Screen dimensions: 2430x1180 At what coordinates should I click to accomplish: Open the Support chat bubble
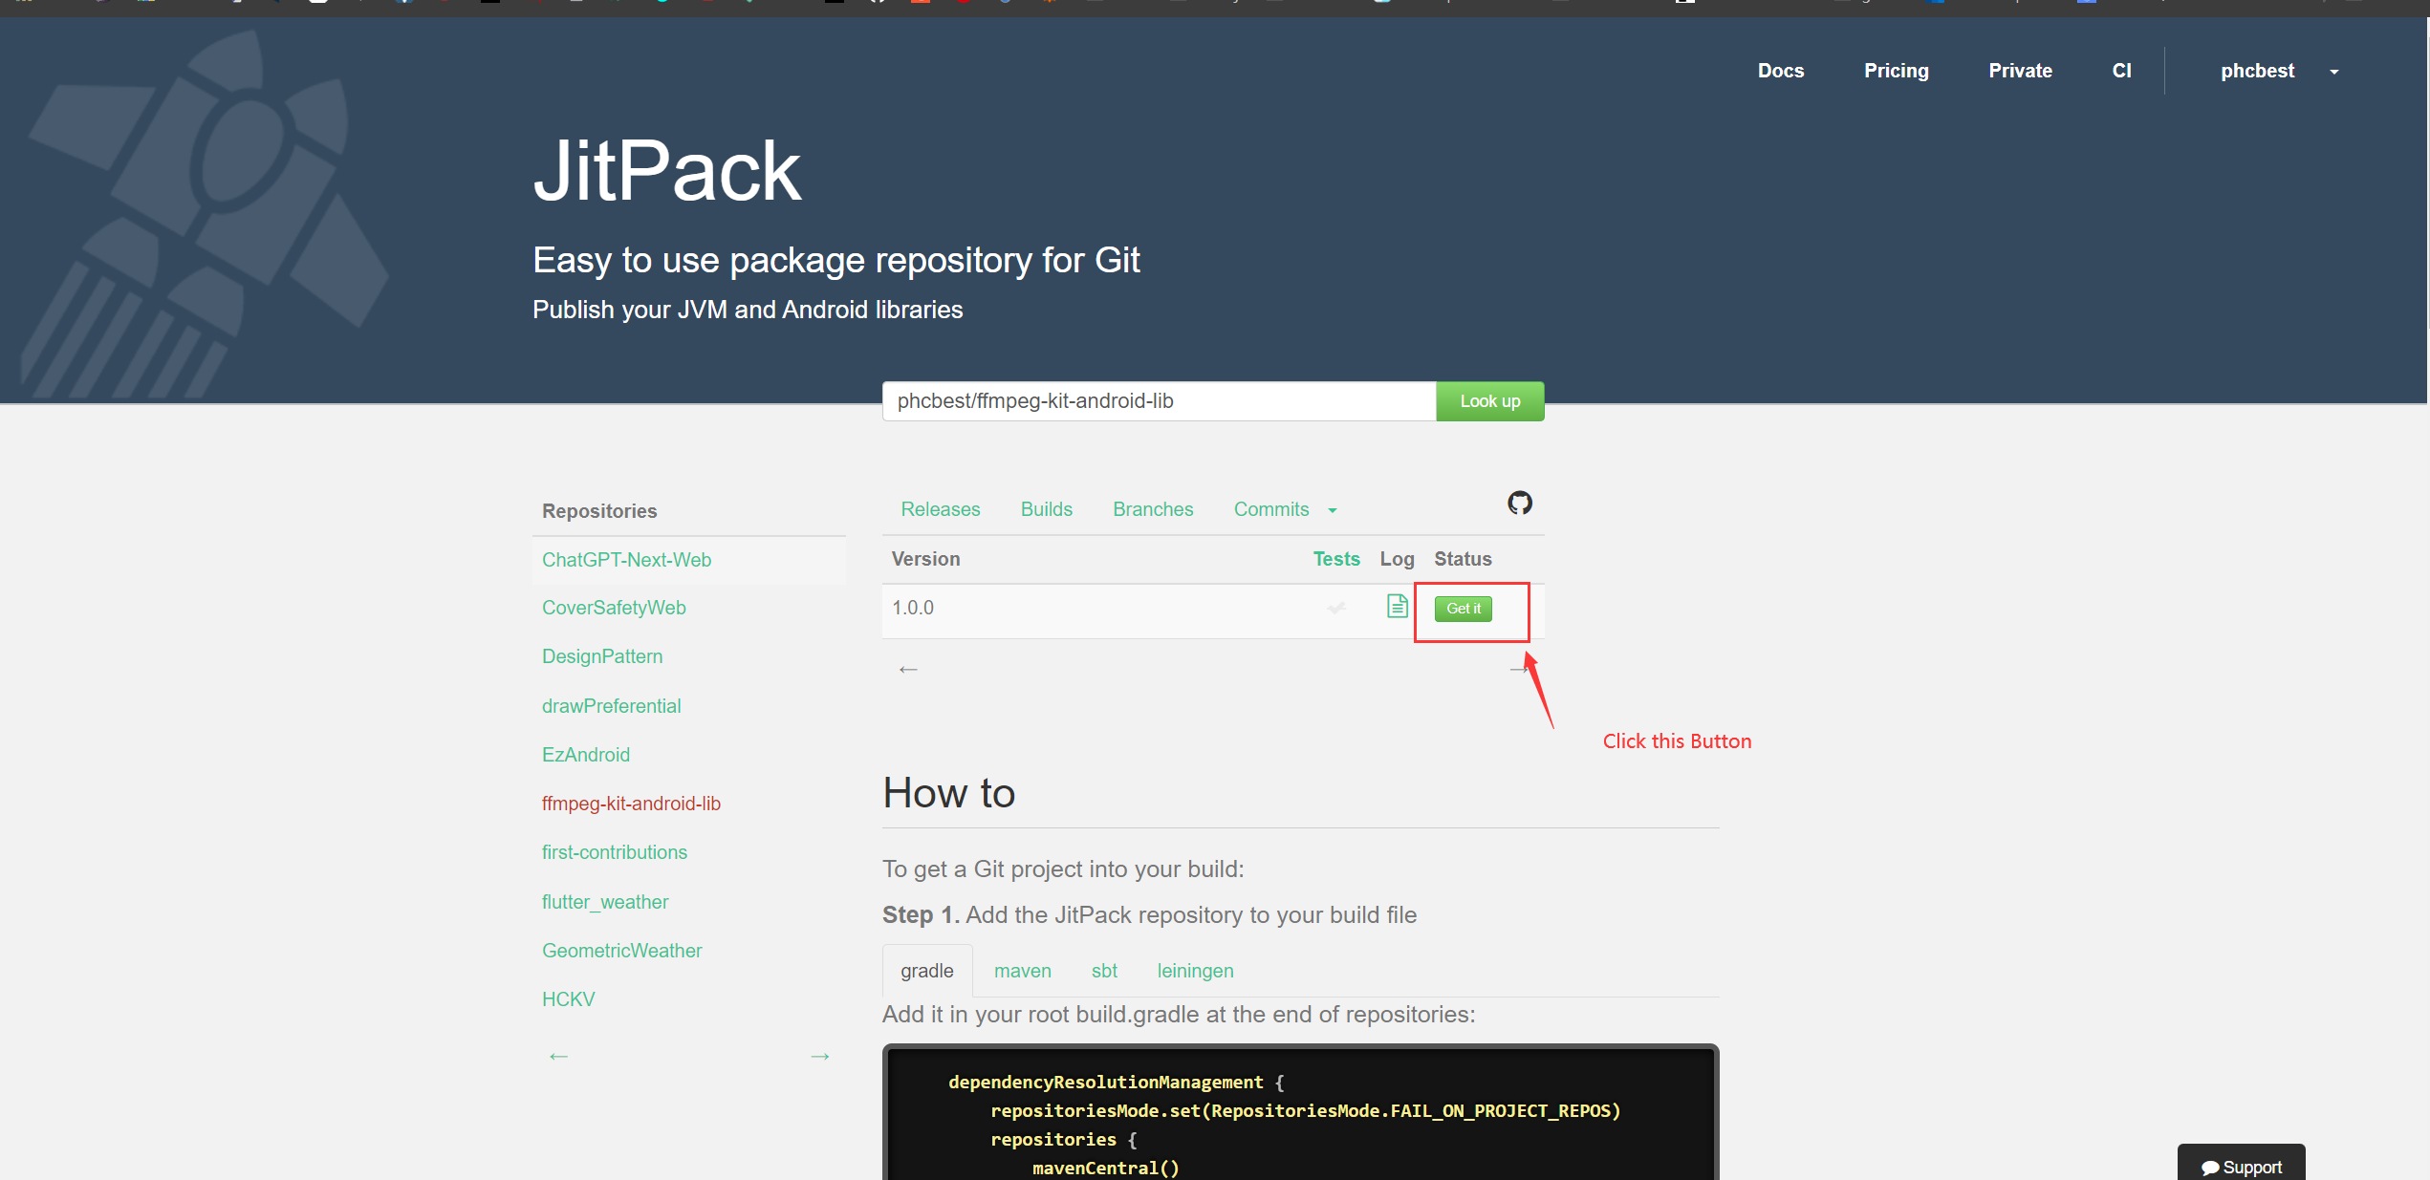tap(2241, 1167)
